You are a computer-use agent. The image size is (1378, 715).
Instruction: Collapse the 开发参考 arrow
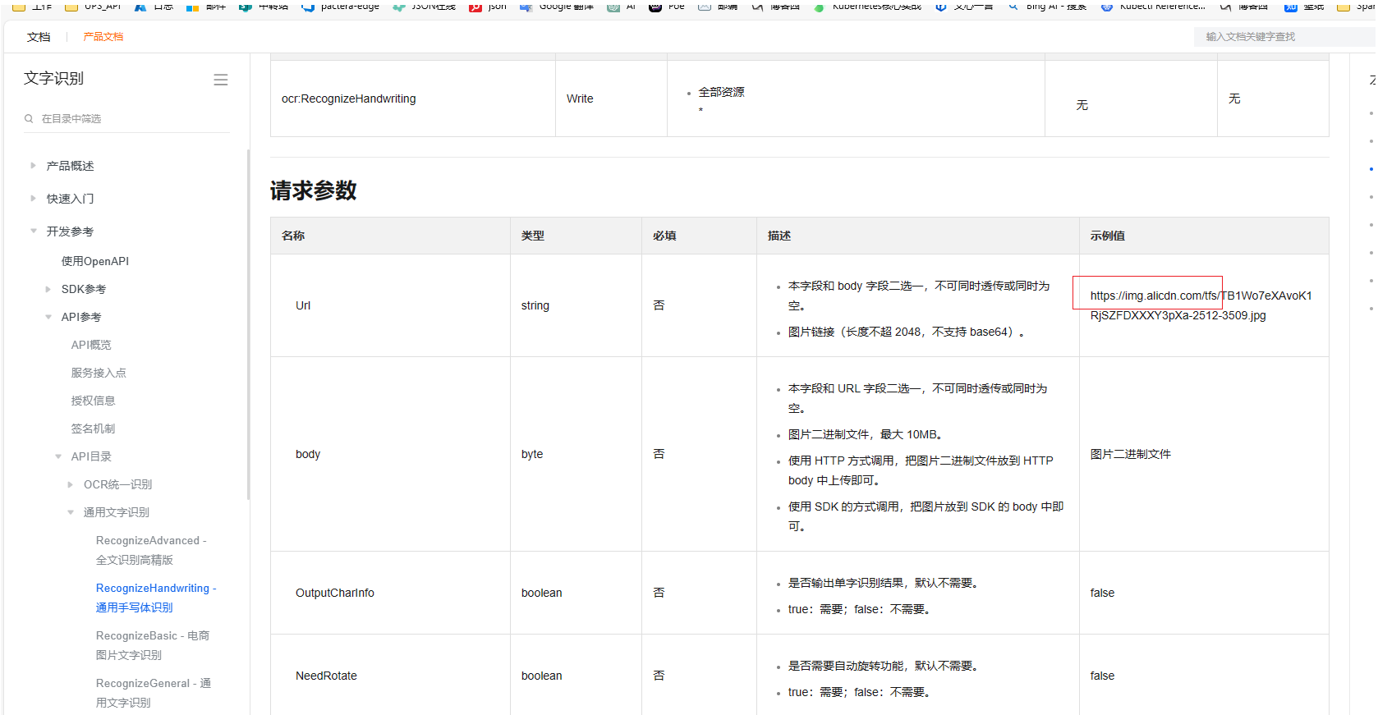point(33,231)
